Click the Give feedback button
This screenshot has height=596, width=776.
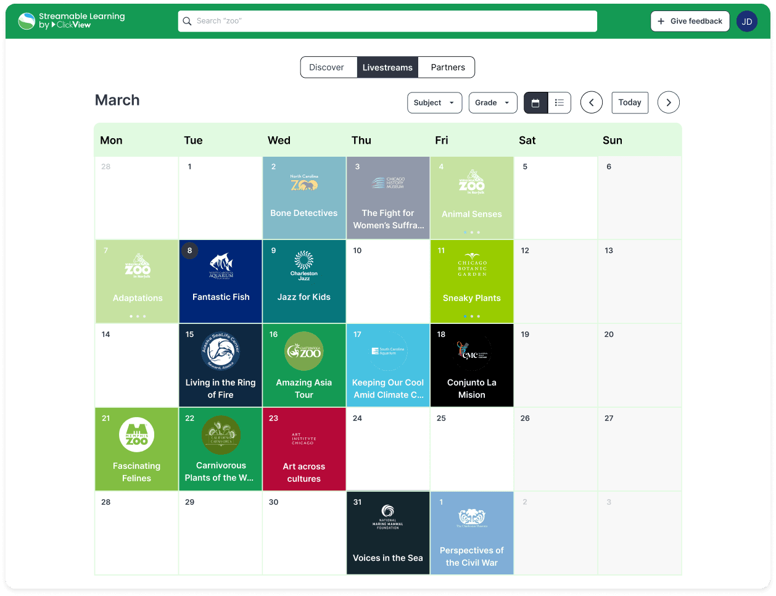(690, 21)
